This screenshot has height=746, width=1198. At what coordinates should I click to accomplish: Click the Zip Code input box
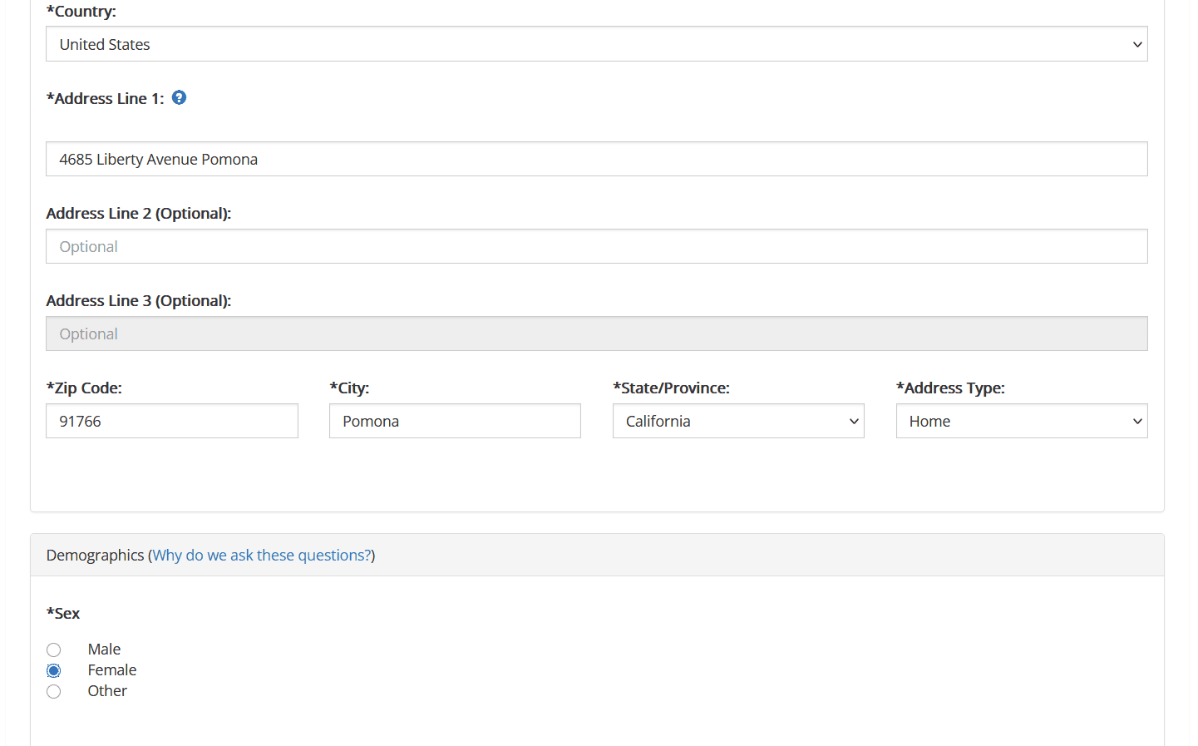tap(171, 421)
